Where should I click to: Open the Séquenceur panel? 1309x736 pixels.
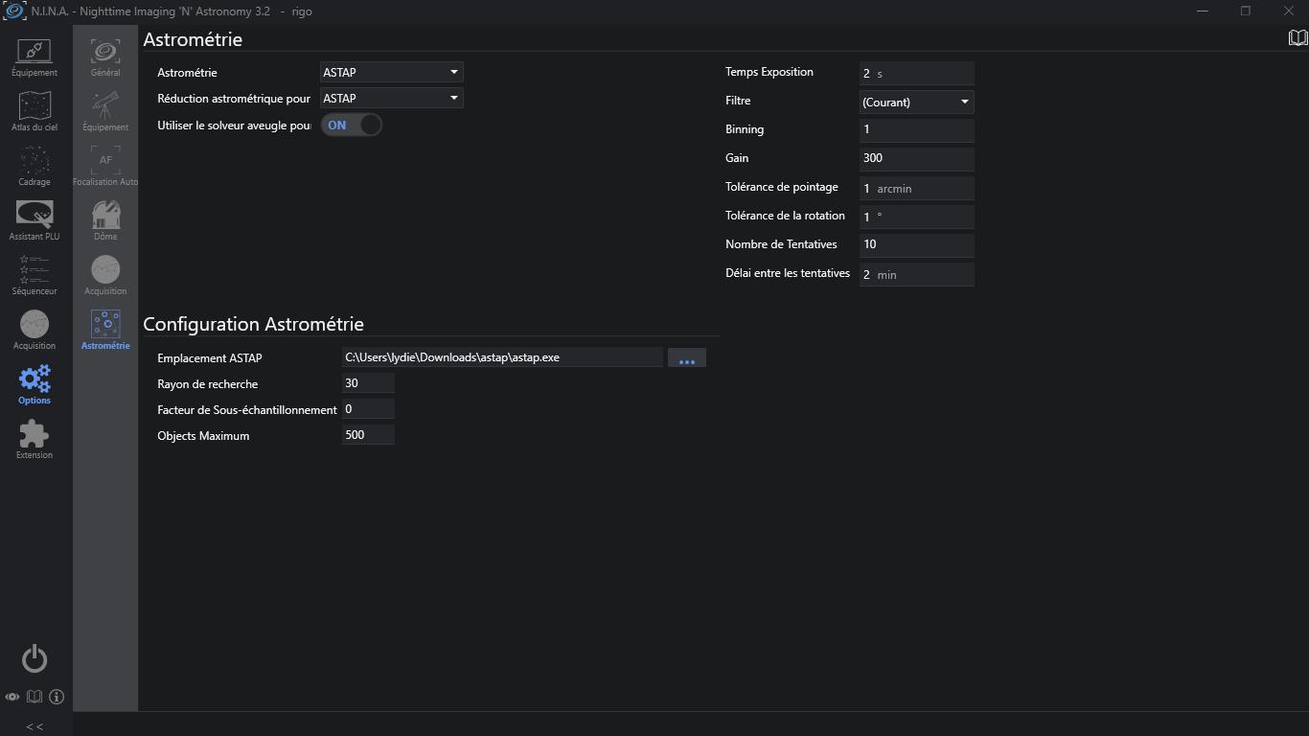click(x=34, y=275)
